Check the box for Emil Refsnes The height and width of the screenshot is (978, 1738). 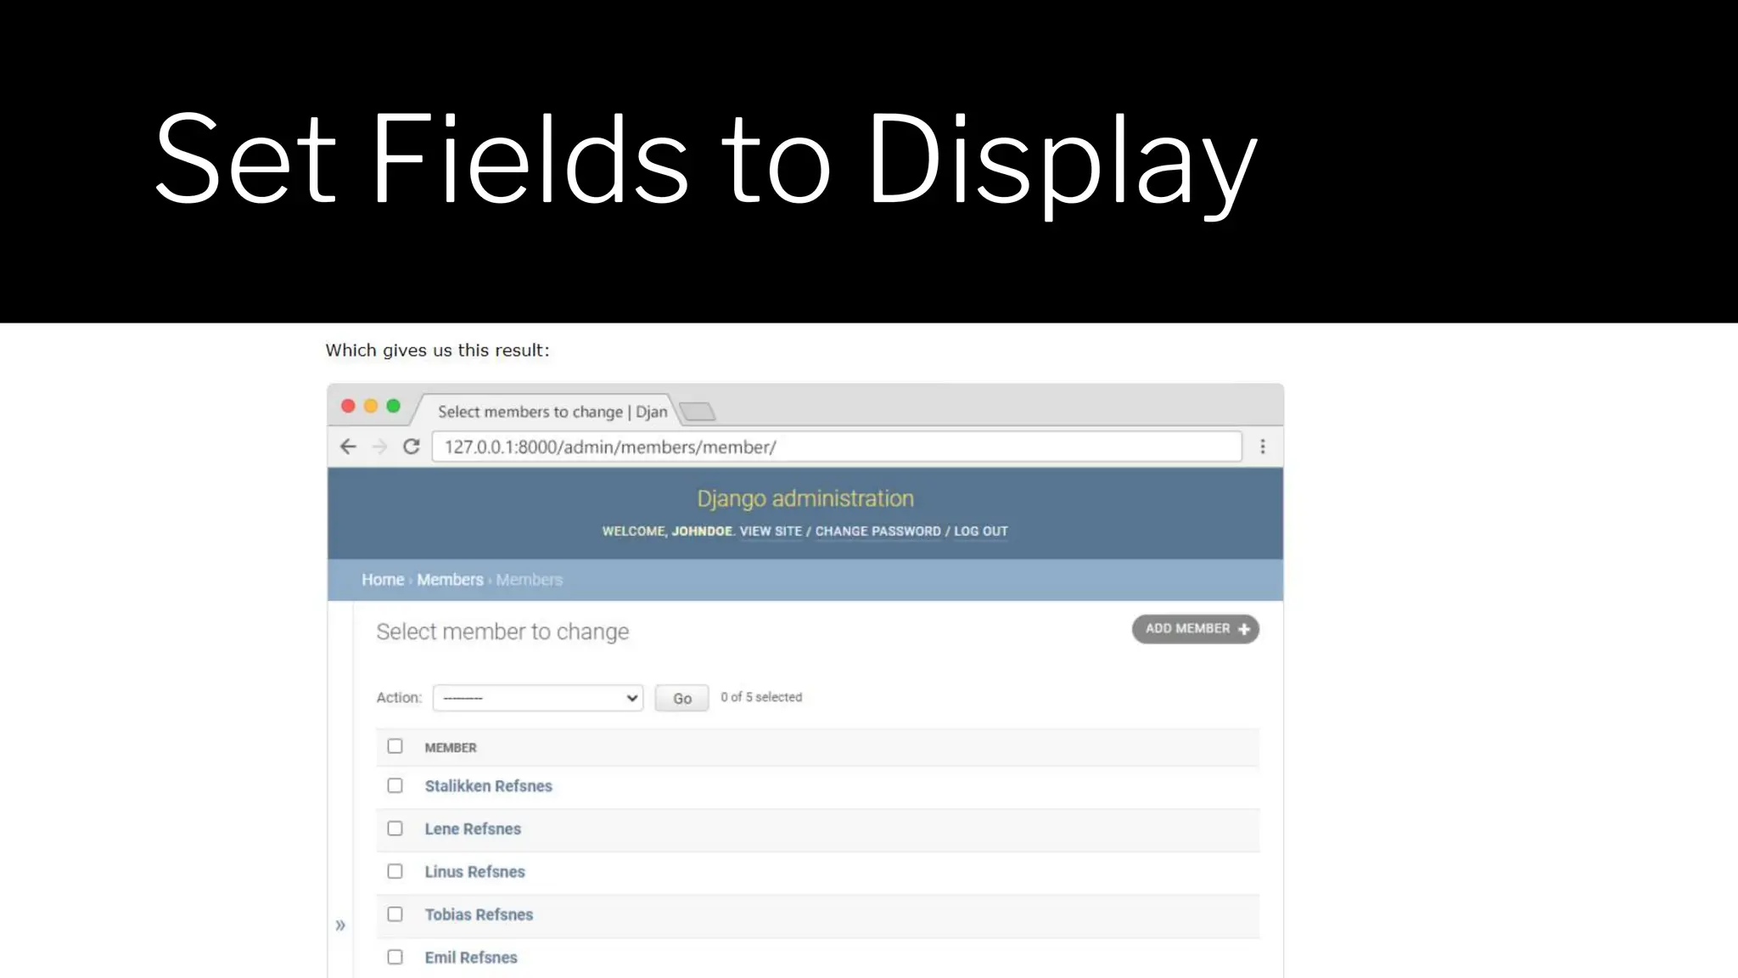[x=395, y=957]
